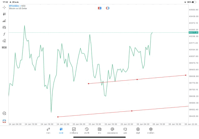Open กล่องจดหมาย (Mailbox) tab
Screen dimensions: 199x139
click(112, 131)
